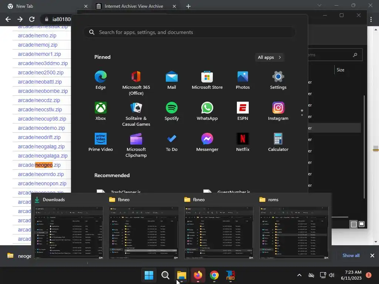Select roms window thumbnail preview
This screenshot has height=284, width=379.
click(x=294, y=233)
